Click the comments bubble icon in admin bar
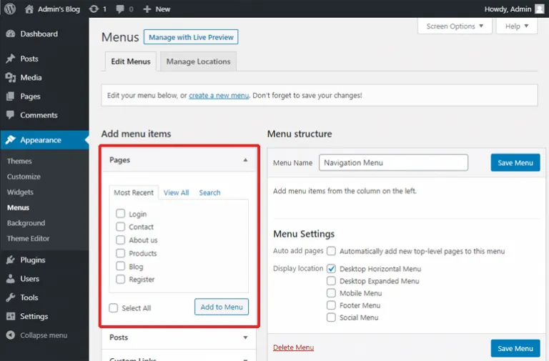The width and height of the screenshot is (549, 361). (x=119, y=9)
